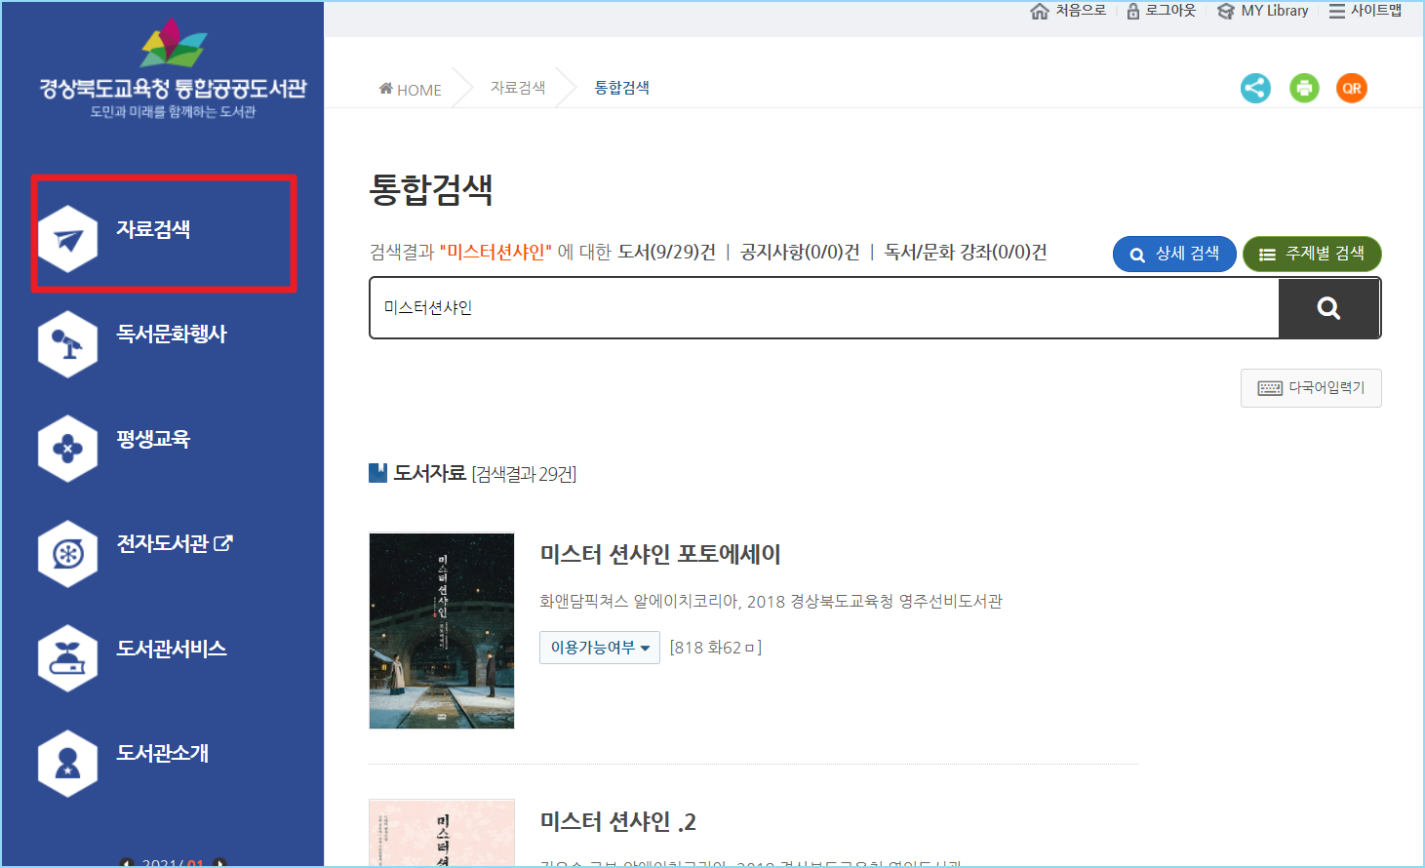Open the 도서관서비스 book sprout icon
This screenshot has height=868, width=1425.
click(68, 658)
